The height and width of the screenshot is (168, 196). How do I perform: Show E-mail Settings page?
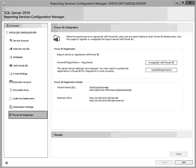(x=20, y=74)
